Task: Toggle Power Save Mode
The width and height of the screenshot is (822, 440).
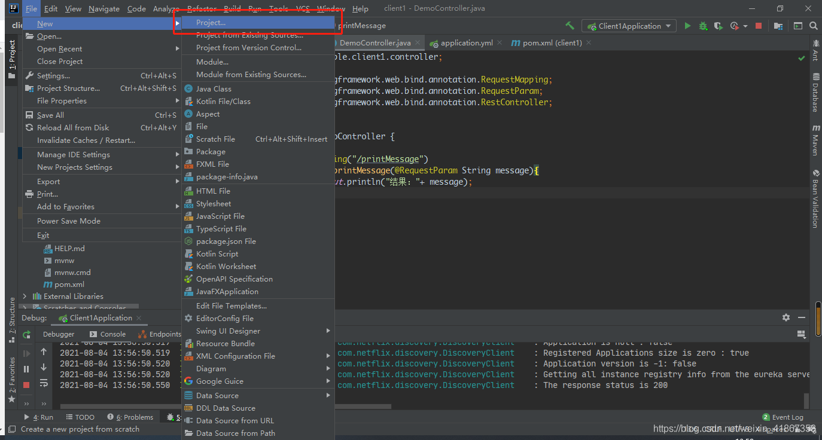Action: point(69,221)
